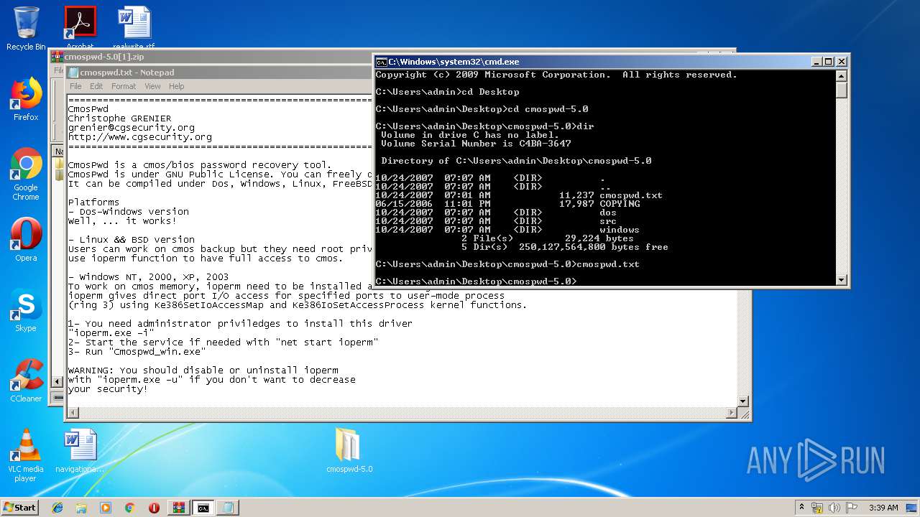Click the taskbar clock showing 3:39 AM

pos(883,508)
